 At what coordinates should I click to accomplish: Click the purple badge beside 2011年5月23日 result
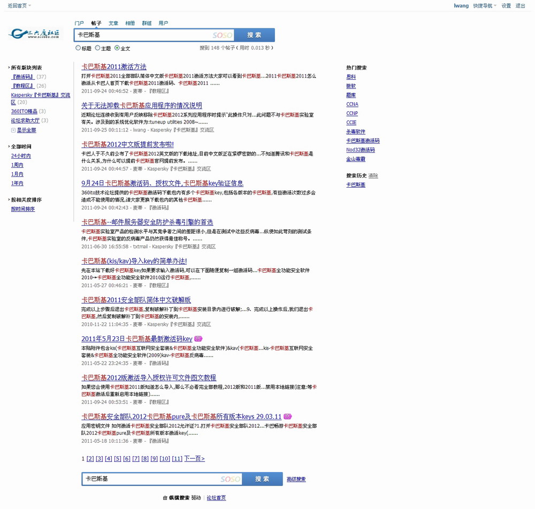[198, 338]
